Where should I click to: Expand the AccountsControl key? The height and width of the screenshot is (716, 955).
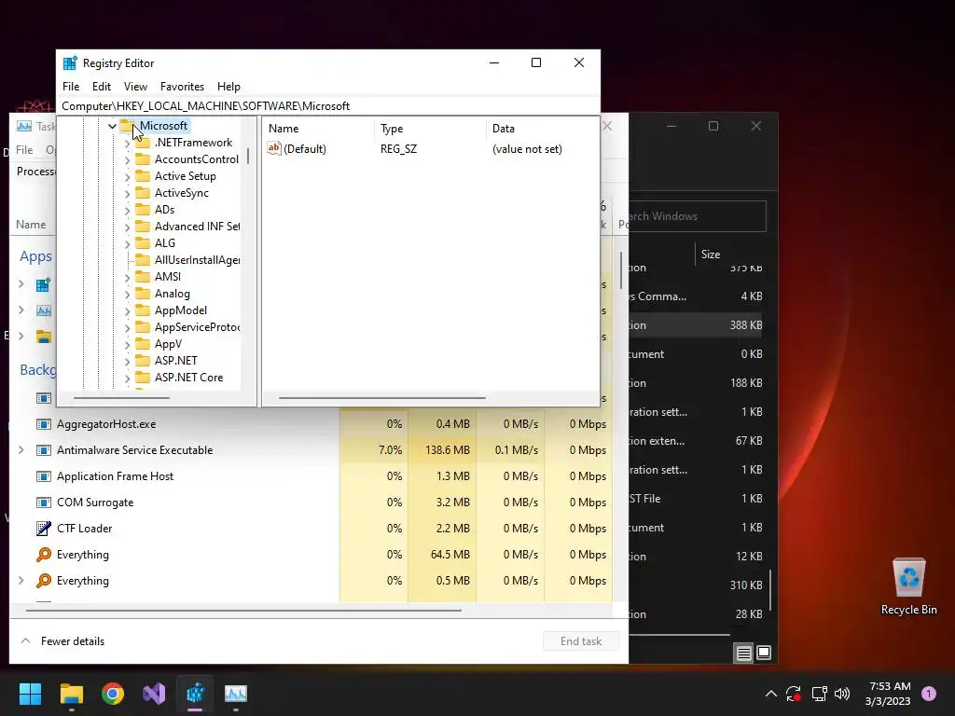[127, 160]
